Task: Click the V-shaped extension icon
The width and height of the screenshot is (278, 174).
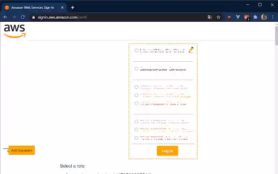Action: coord(238,17)
